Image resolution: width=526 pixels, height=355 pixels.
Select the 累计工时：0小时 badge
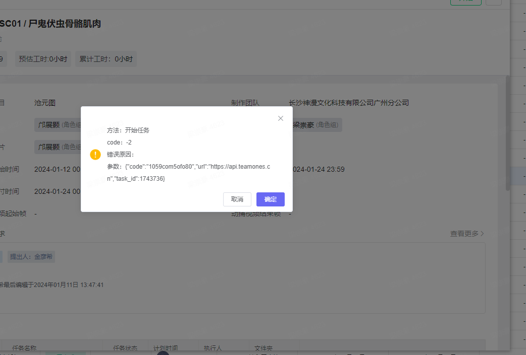click(106, 59)
